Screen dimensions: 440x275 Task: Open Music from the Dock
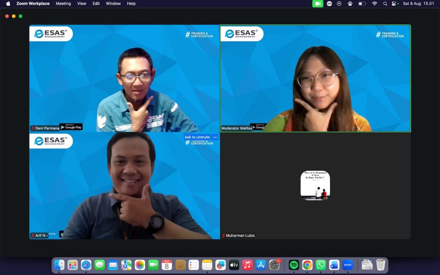(247, 265)
